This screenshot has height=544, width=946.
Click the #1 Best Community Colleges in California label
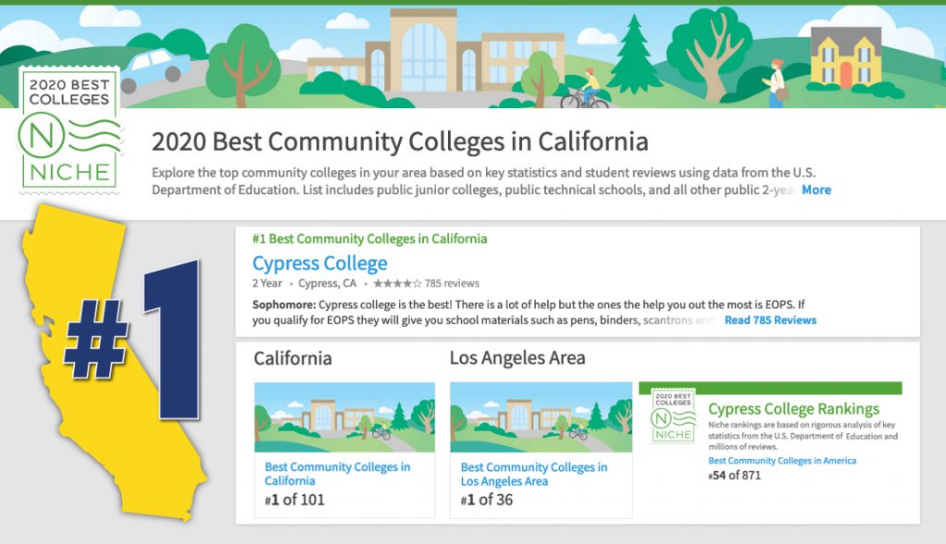(370, 239)
